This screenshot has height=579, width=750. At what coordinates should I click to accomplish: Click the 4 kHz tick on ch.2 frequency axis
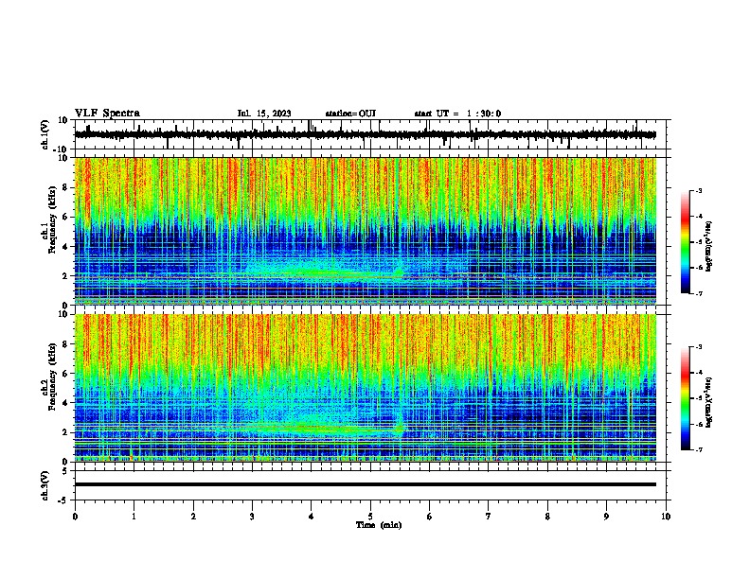pos(65,403)
